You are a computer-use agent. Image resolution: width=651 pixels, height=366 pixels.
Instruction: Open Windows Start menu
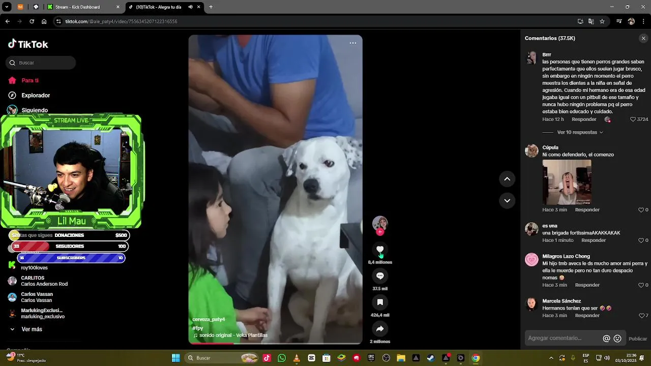tap(175, 358)
